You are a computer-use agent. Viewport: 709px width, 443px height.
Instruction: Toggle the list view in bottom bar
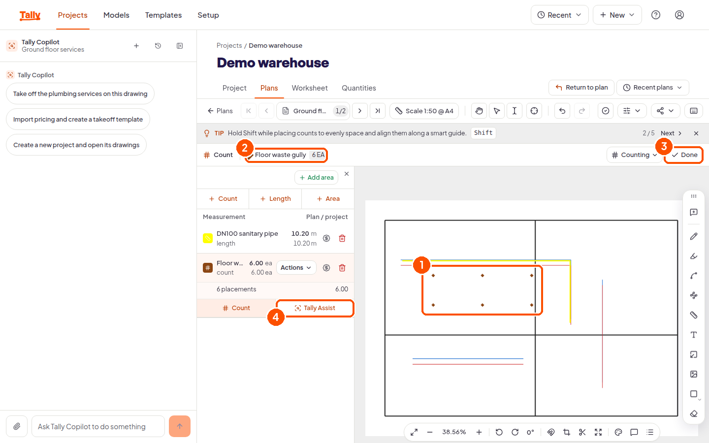(650, 432)
